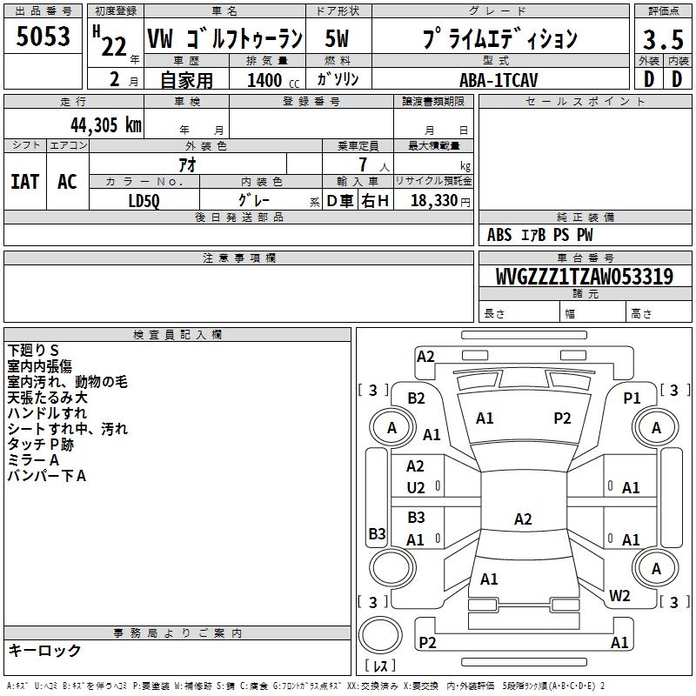Screen dimensions: 696x696
Task: Select import type D車
Action: pos(340,201)
